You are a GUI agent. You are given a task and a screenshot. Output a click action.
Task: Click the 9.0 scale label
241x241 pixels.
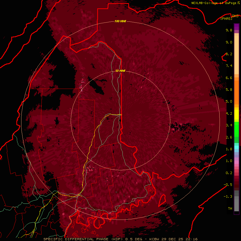pos(229,42)
